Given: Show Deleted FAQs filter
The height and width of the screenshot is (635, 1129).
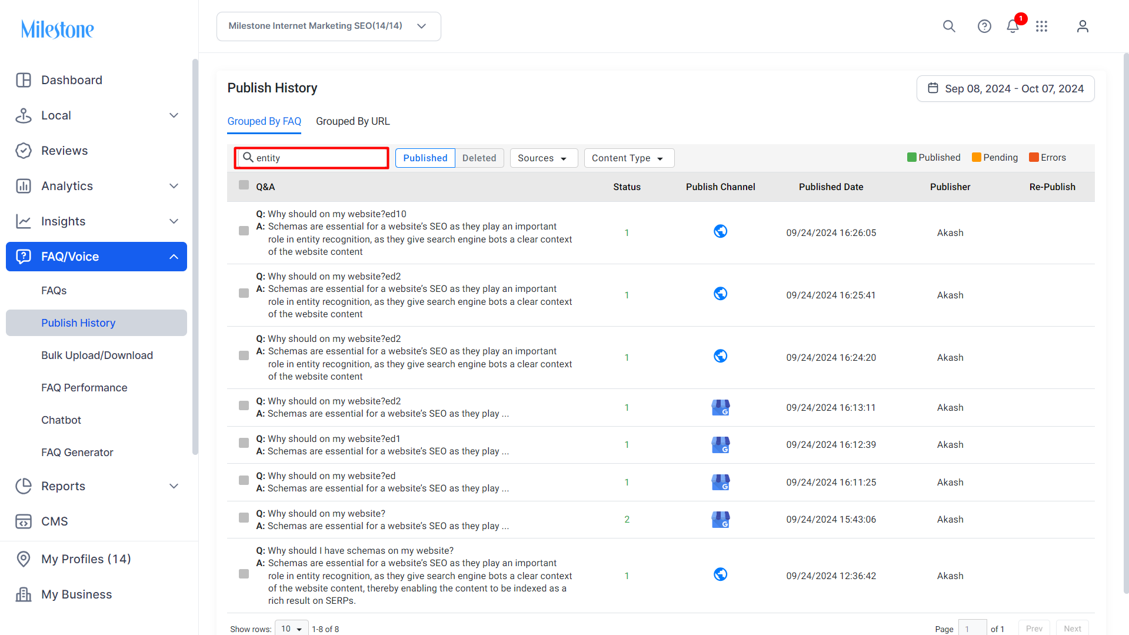Looking at the screenshot, I should point(479,158).
